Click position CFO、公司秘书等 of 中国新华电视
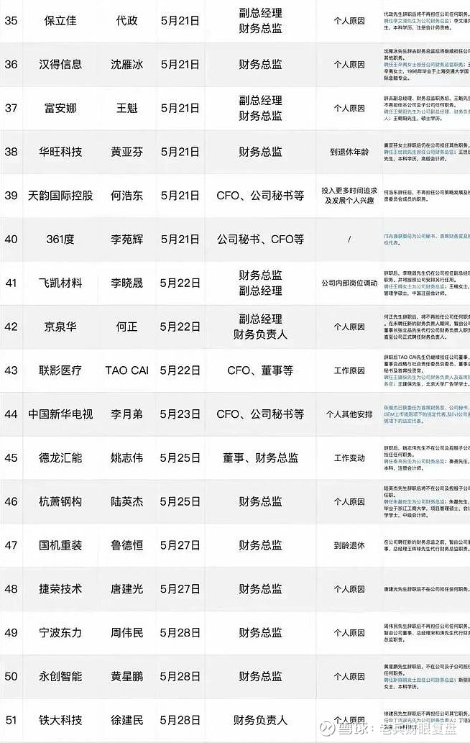Image resolution: width=470 pixels, height=743 pixels. 260,414
